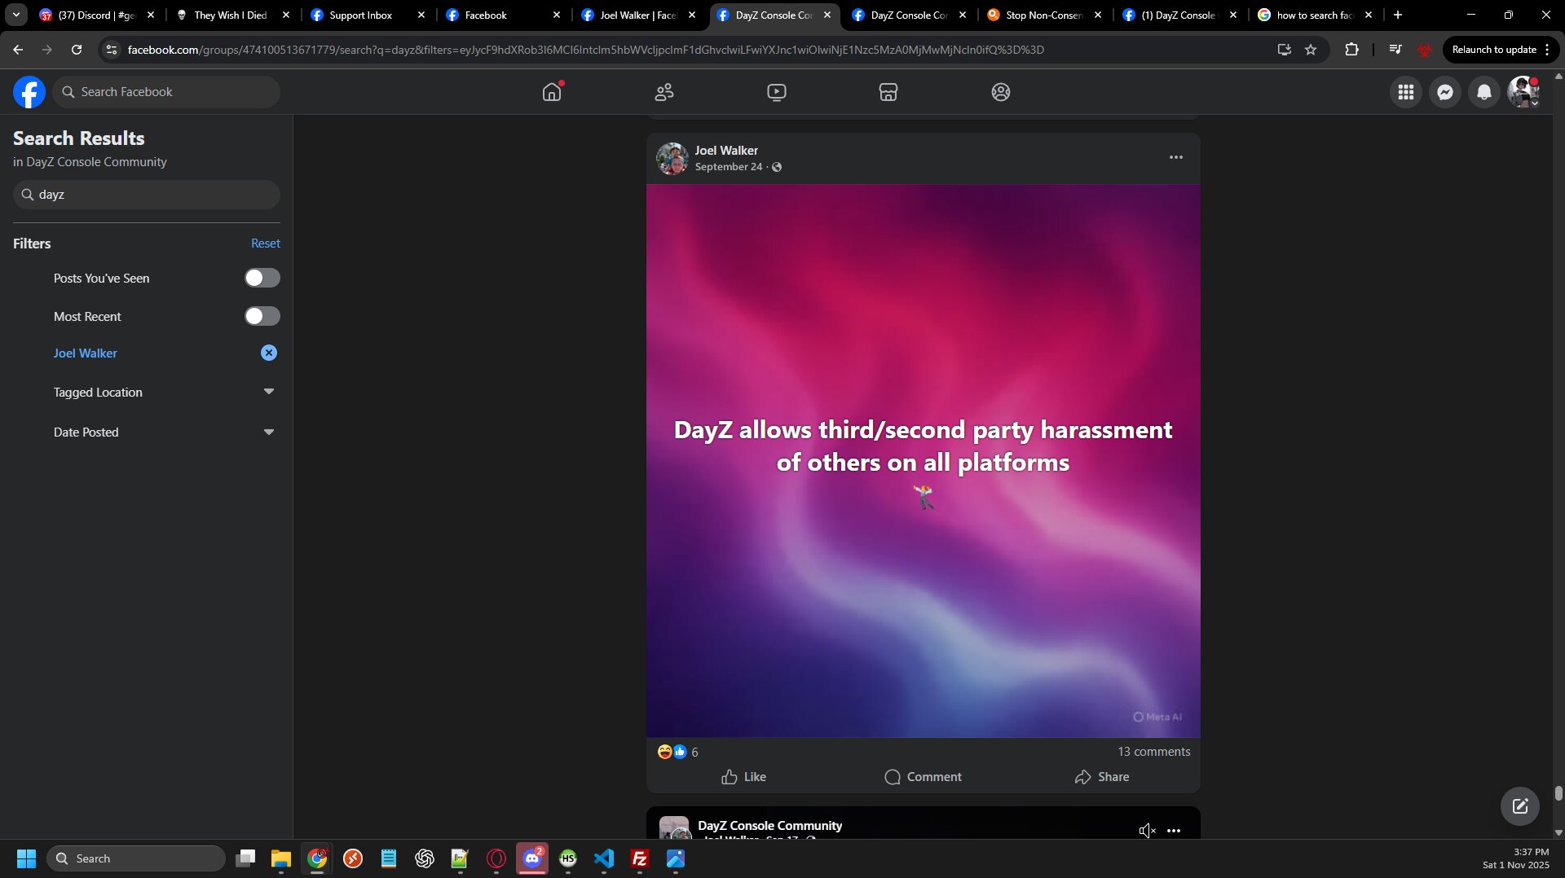Open the three-dot menu on Joel Walker's post
1565x878 pixels.
[x=1175, y=157]
